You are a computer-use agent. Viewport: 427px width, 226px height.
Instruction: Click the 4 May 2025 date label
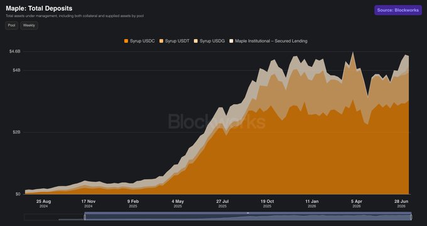178,203
